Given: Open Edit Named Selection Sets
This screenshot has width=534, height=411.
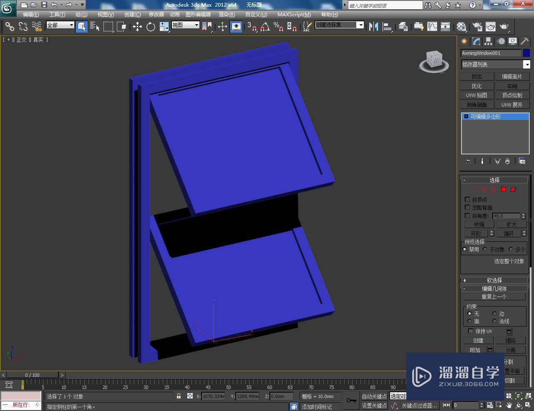Looking at the screenshot, I should [x=307, y=27].
